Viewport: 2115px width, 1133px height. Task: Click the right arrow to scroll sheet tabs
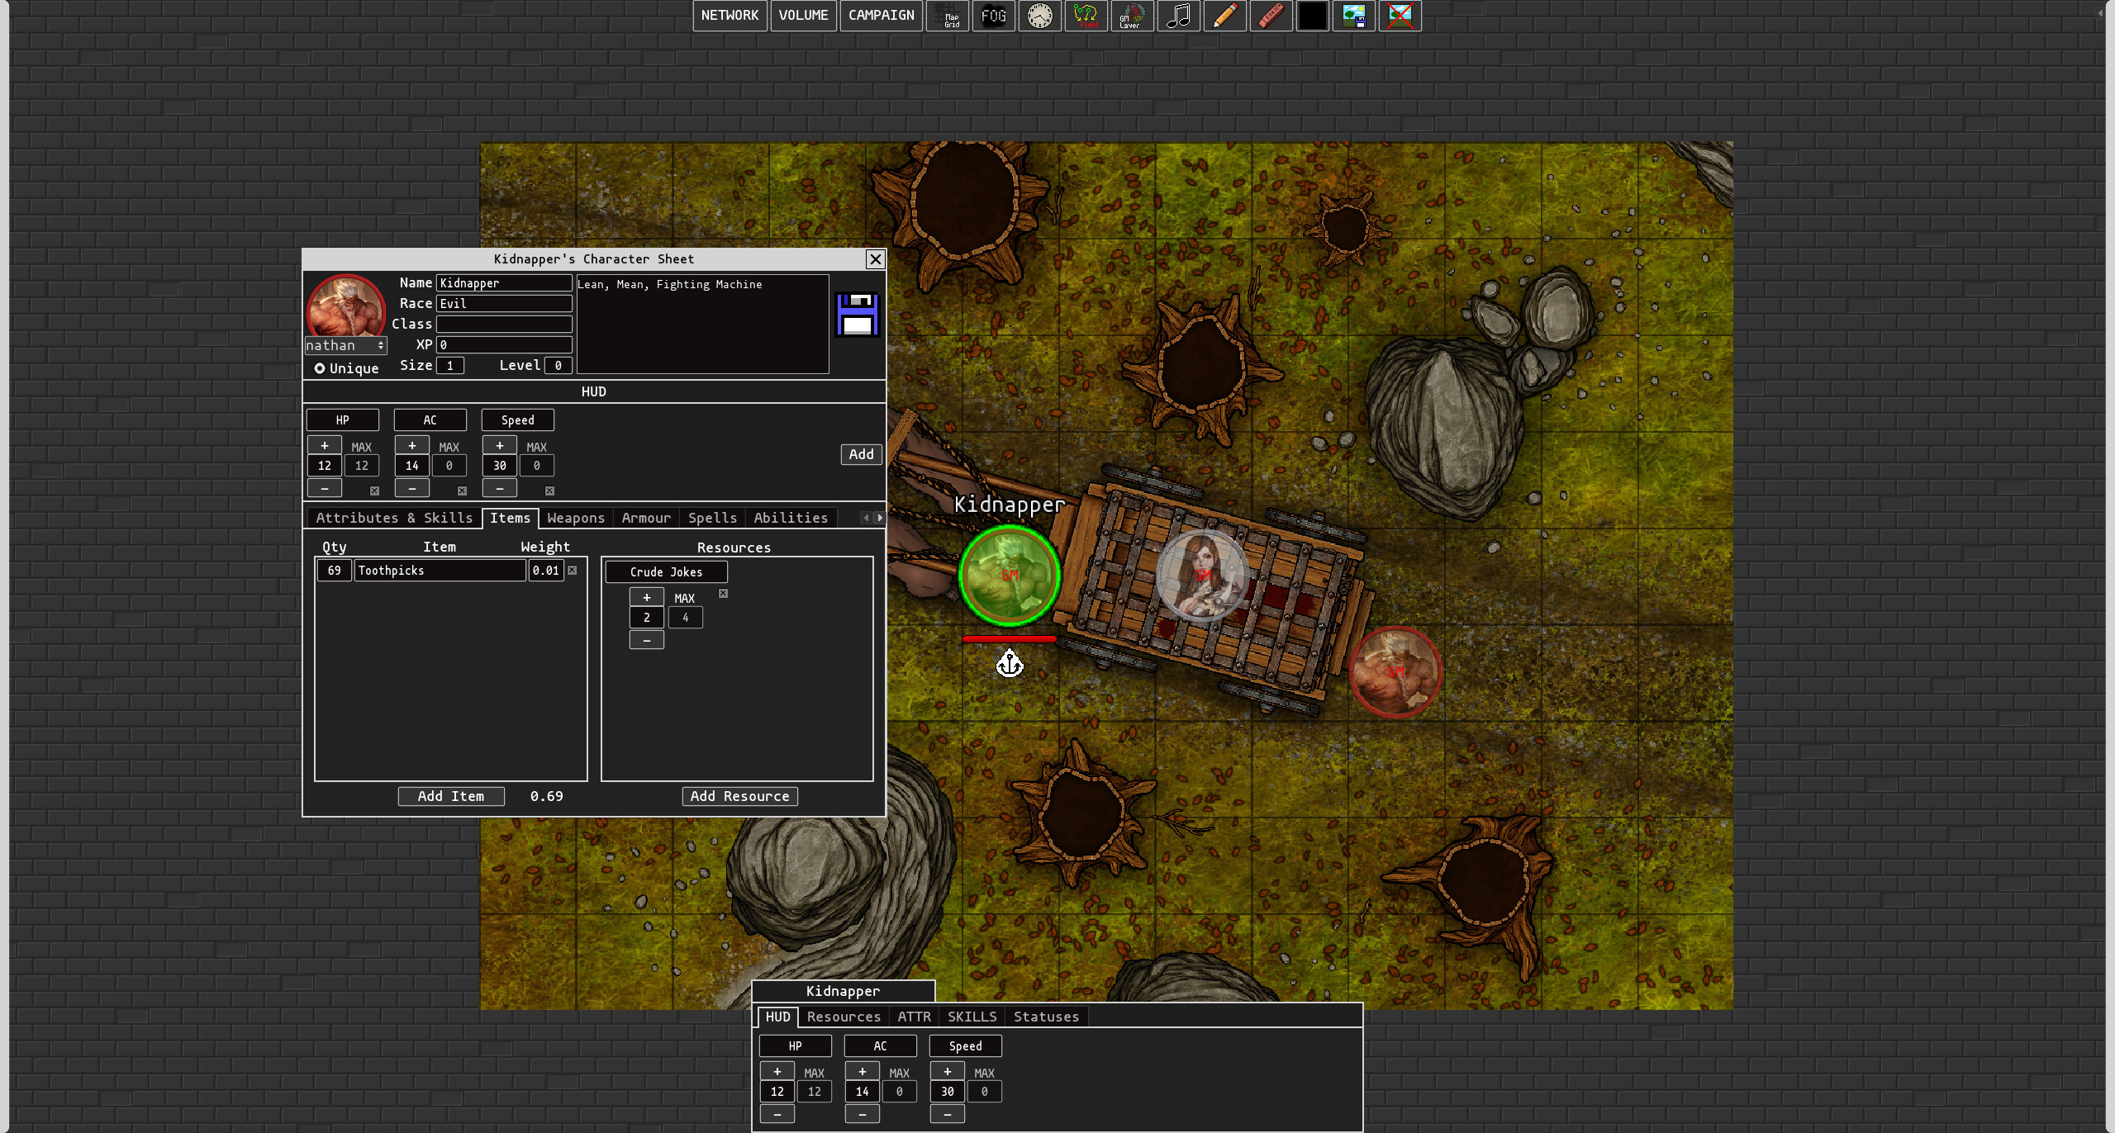coord(879,517)
